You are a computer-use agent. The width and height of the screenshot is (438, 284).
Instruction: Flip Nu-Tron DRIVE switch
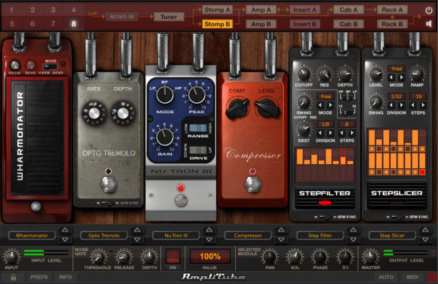pyautogui.click(x=198, y=150)
